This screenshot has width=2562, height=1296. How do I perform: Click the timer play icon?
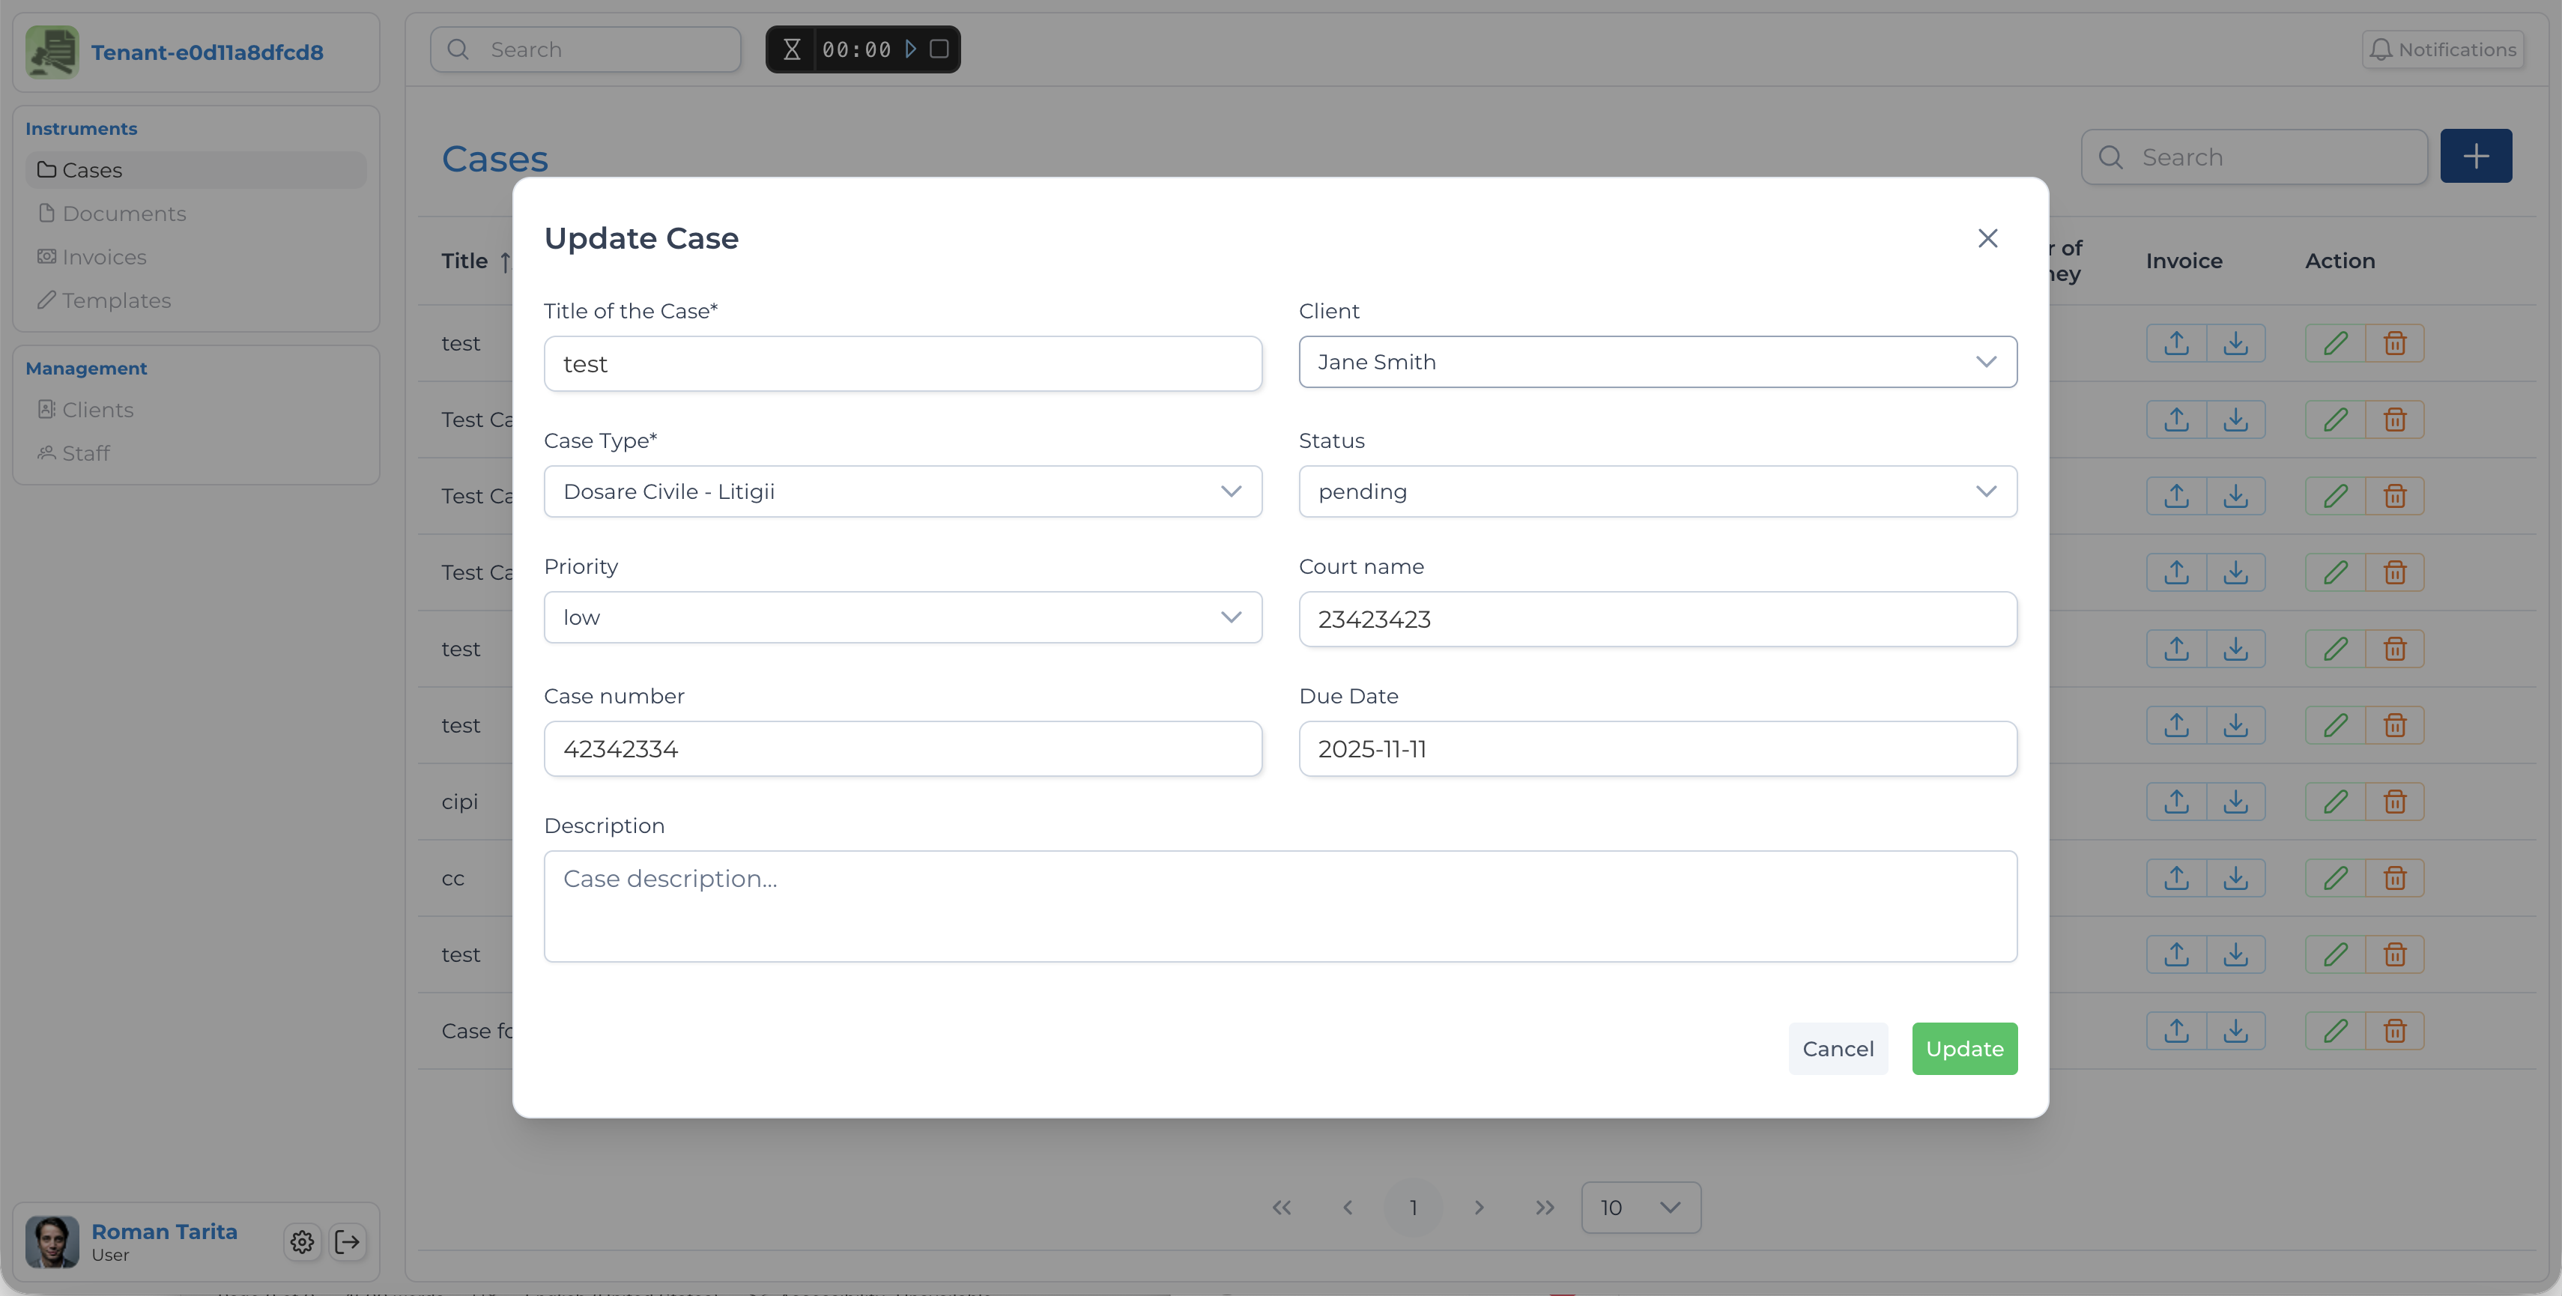pos(910,49)
